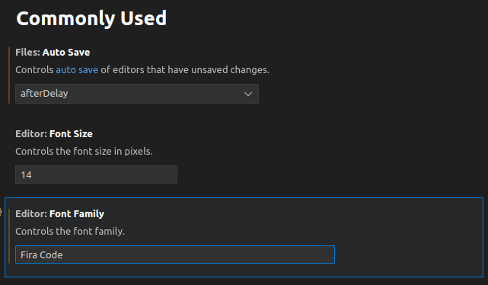Focus the Editor Font Size field

pos(96,175)
